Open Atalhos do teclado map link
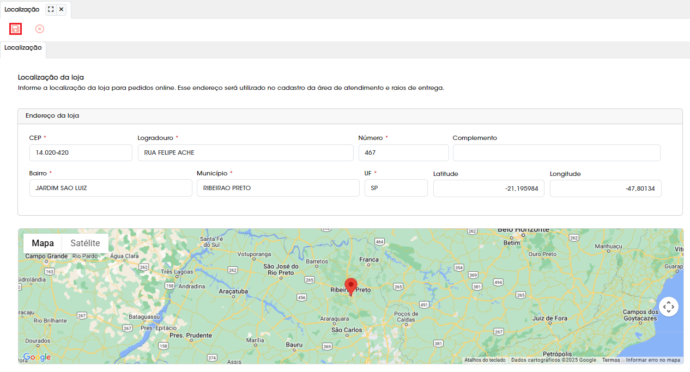This screenshot has height=372, width=690. pos(485,360)
